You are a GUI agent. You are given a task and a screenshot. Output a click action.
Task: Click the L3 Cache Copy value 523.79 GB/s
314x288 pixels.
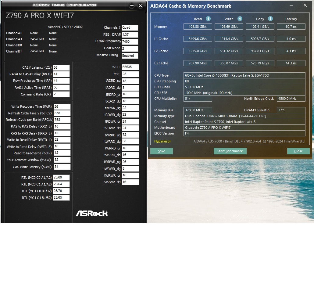tap(260, 63)
